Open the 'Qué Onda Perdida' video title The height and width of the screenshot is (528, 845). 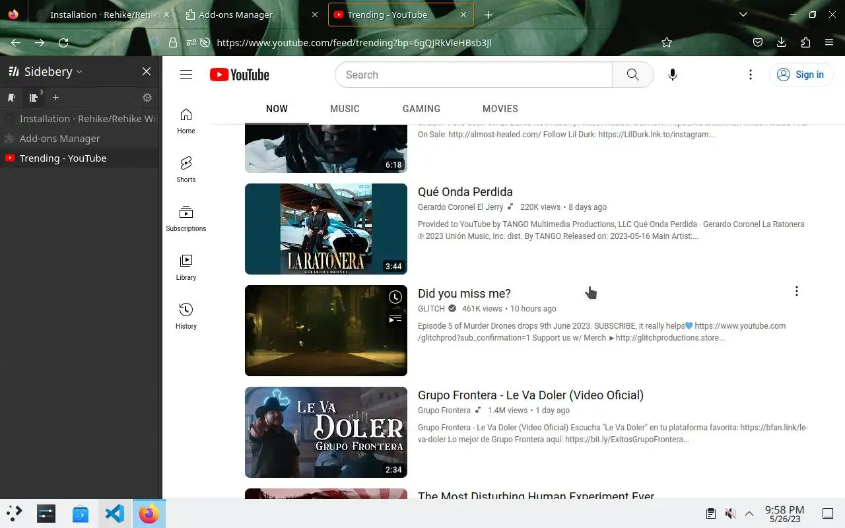point(465,192)
